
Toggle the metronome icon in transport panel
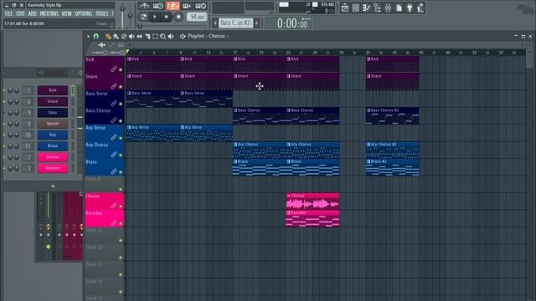(144, 6)
